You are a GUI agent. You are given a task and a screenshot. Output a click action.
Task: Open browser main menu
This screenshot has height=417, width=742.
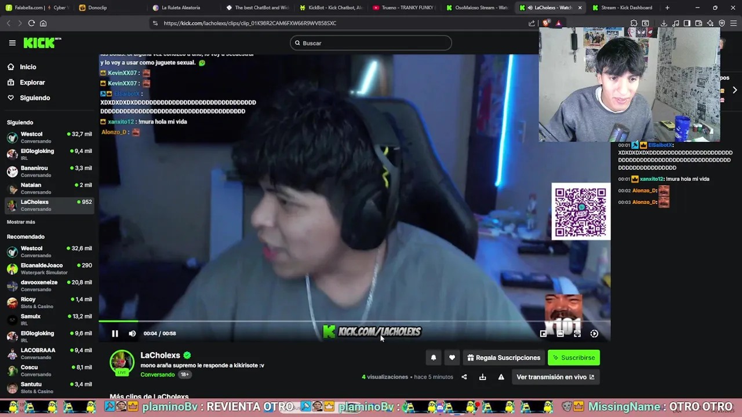(x=734, y=23)
